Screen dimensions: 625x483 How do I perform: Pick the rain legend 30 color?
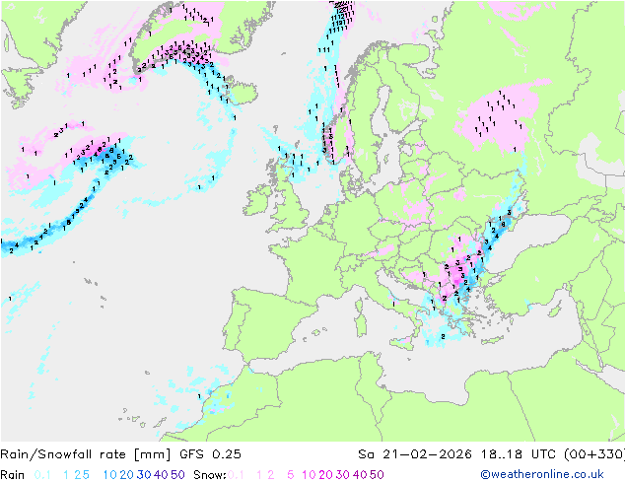click(144, 475)
